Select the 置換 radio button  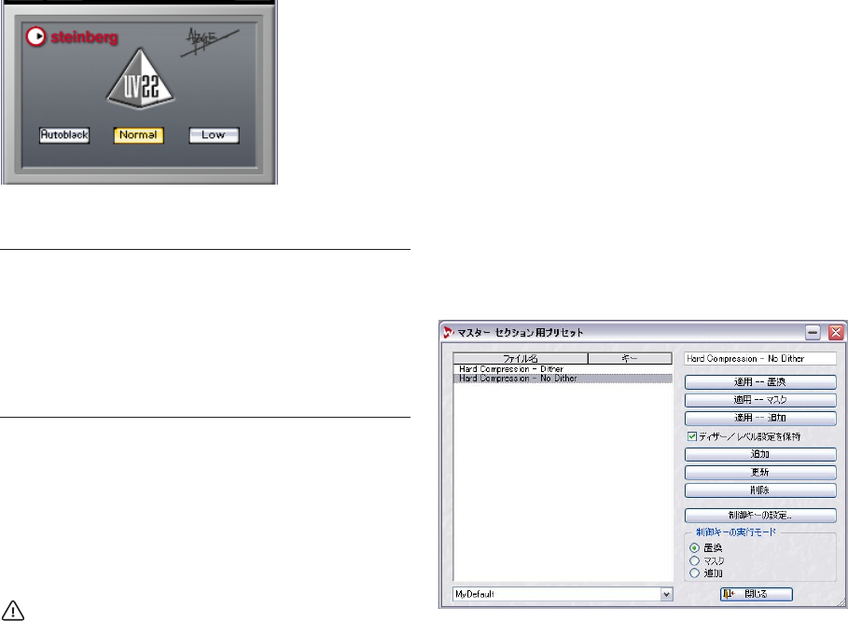point(695,548)
